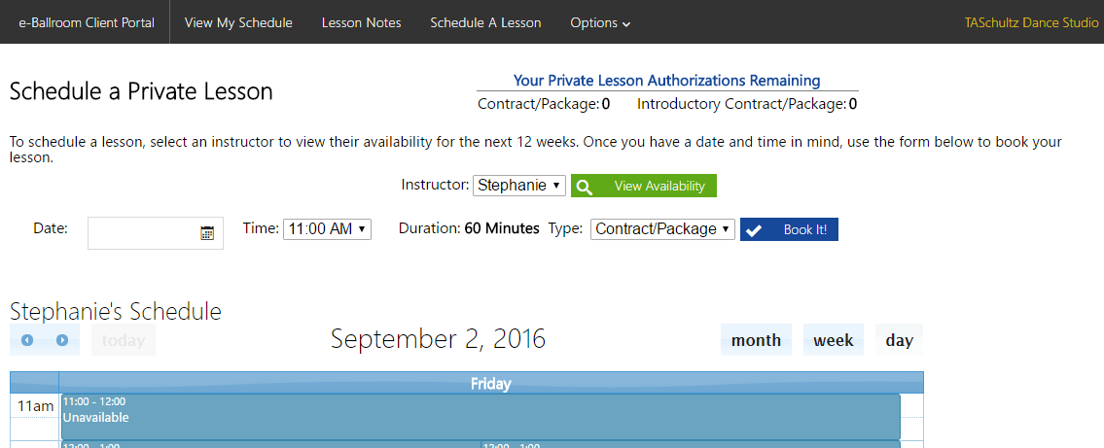Go to Lesson Notes
The height and width of the screenshot is (448, 1104).
point(361,22)
